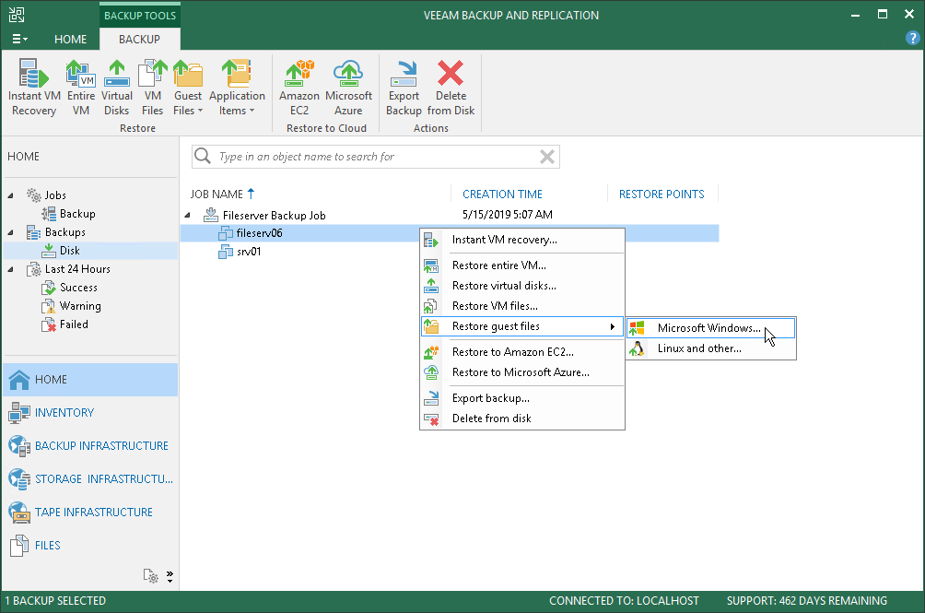Expand navigation pane overflow chevron

[170, 576]
